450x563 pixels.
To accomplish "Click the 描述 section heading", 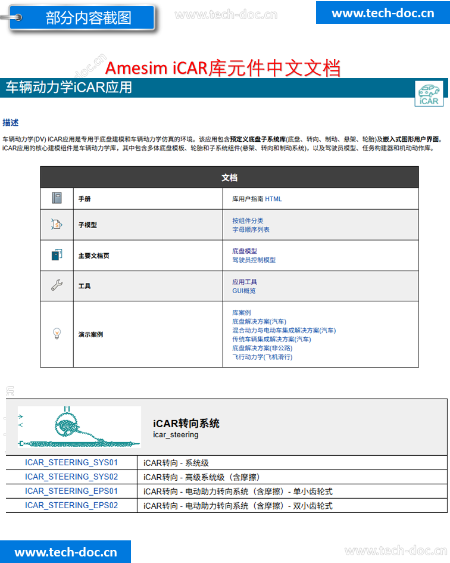I will click(10, 123).
